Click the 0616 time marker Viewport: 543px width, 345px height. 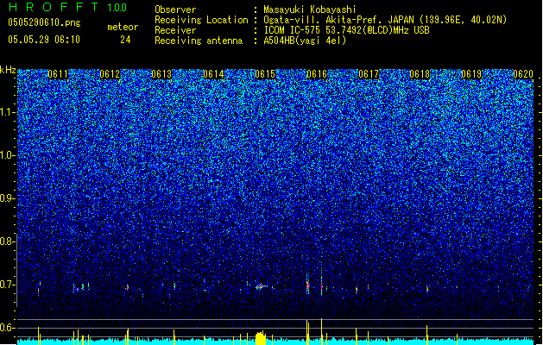point(317,74)
